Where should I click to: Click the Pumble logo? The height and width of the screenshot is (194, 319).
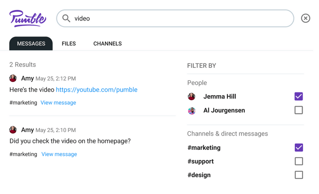28,19
